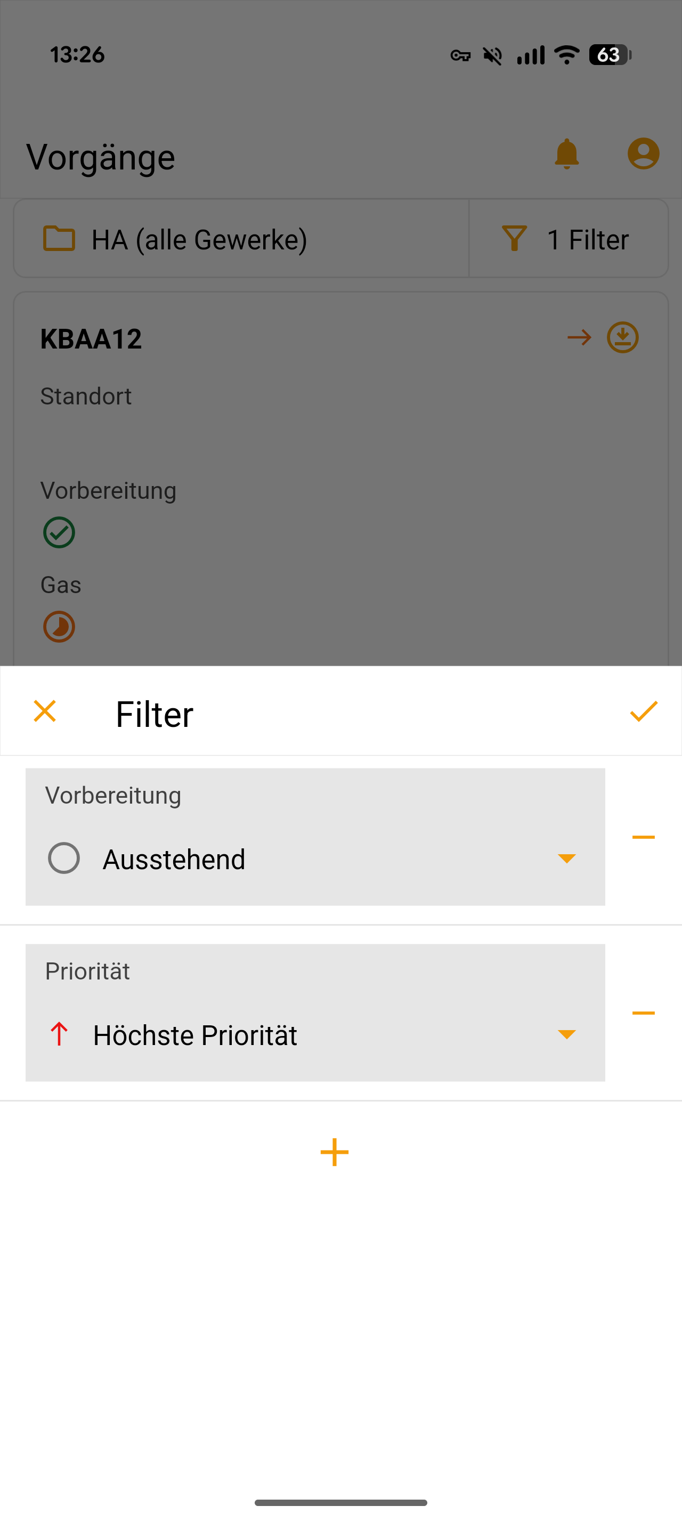Image resolution: width=682 pixels, height=1522 pixels.
Task: Add a new filter with plus icon
Action: (x=334, y=1152)
